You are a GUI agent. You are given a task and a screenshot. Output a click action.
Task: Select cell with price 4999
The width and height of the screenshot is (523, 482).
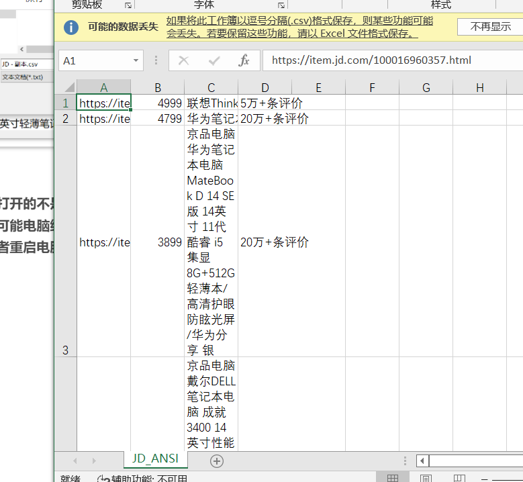(x=157, y=103)
